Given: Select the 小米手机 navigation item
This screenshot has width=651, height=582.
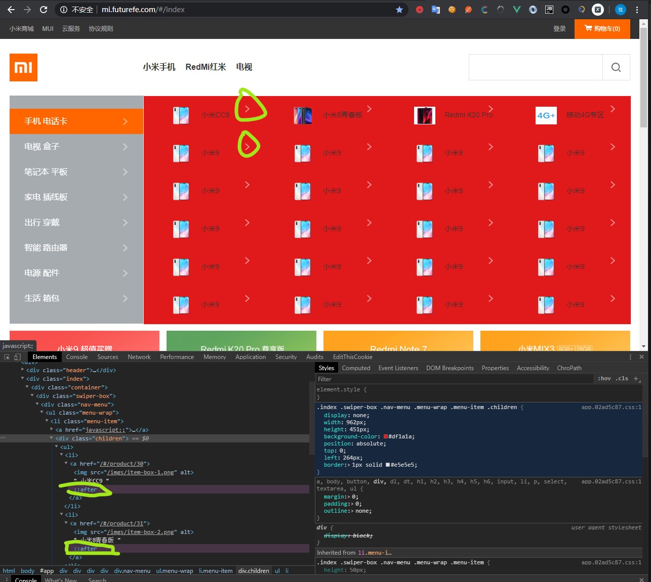Looking at the screenshot, I should coord(159,67).
